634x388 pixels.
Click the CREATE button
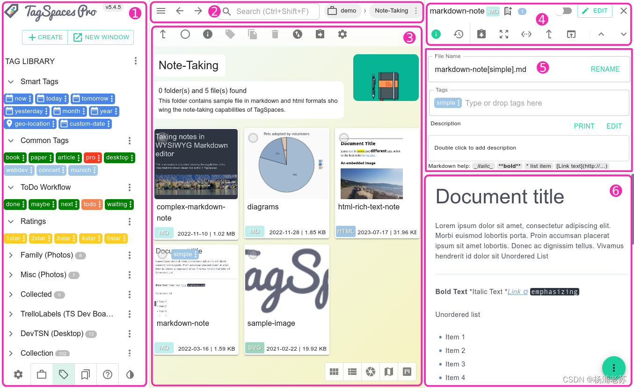(45, 37)
